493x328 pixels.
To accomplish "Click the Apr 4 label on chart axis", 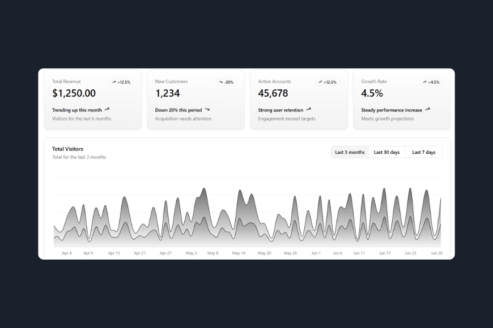I will click(67, 253).
